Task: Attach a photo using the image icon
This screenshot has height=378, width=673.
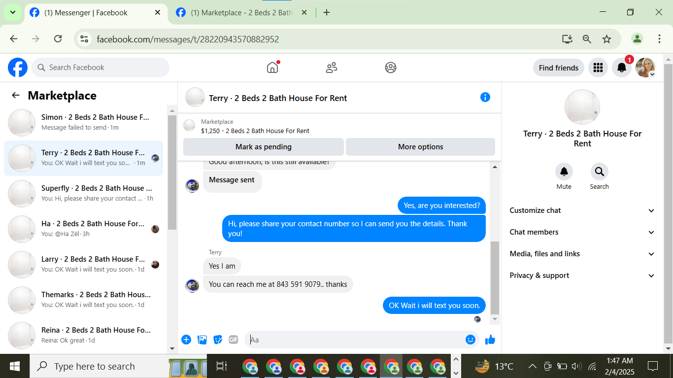Action: point(202,340)
